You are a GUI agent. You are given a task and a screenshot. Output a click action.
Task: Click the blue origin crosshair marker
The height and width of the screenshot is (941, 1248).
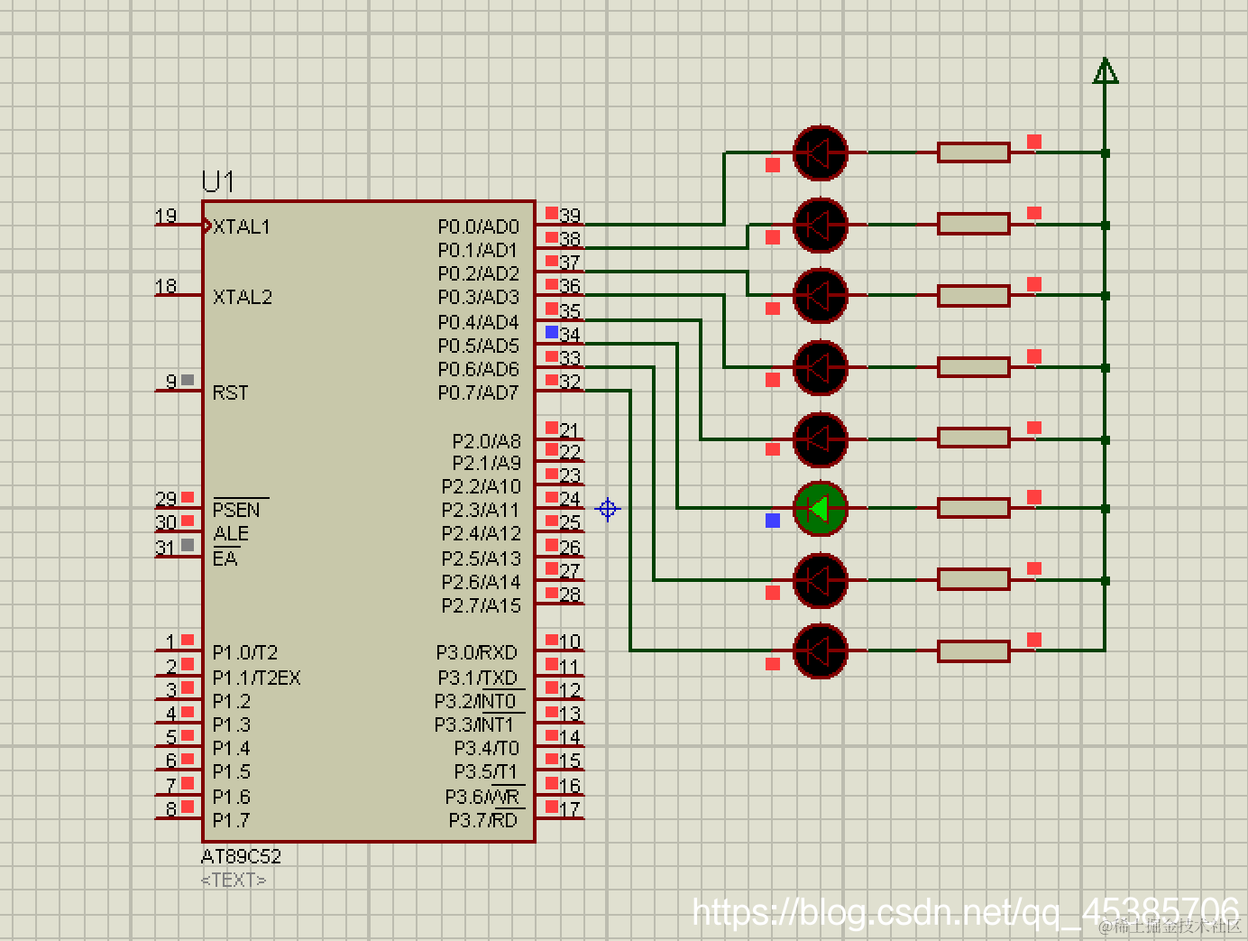coord(608,510)
